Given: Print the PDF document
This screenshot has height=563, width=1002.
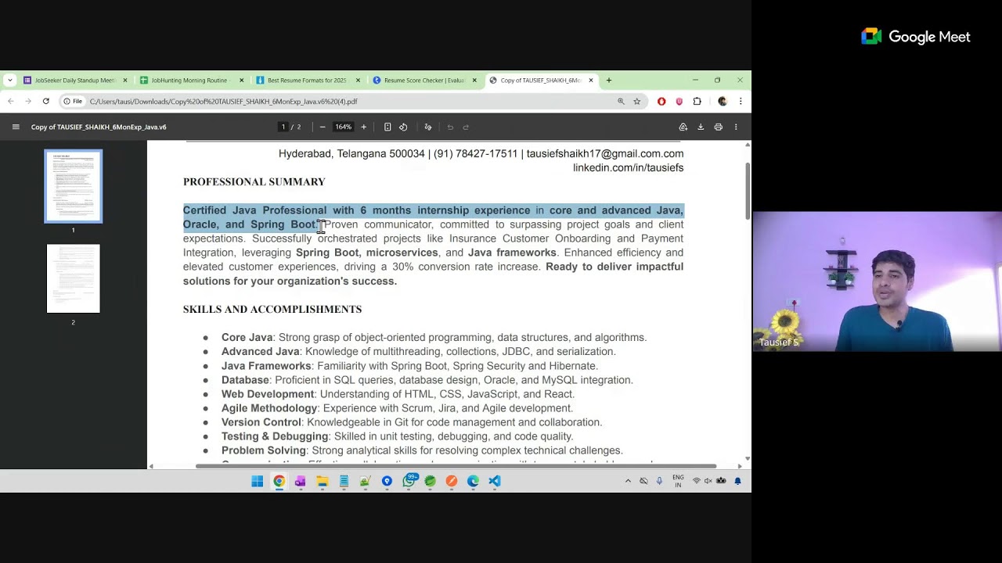Looking at the screenshot, I should click(718, 127).
